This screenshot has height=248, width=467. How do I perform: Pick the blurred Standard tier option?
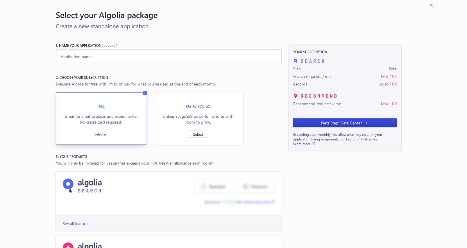[x=214, y=187]
